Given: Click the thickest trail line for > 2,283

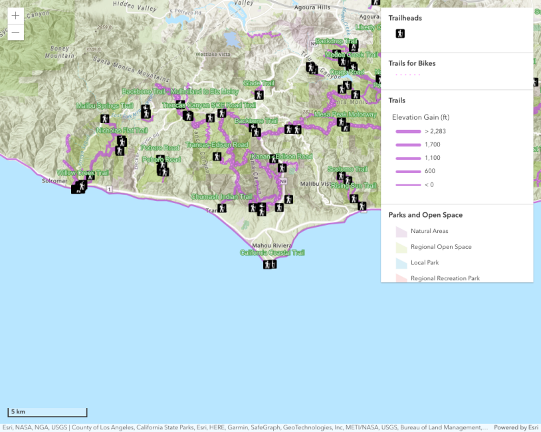Looking at the screenshot, I should 408,131.
